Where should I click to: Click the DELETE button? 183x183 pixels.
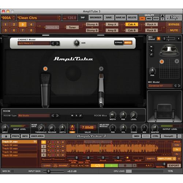(132, 18)
